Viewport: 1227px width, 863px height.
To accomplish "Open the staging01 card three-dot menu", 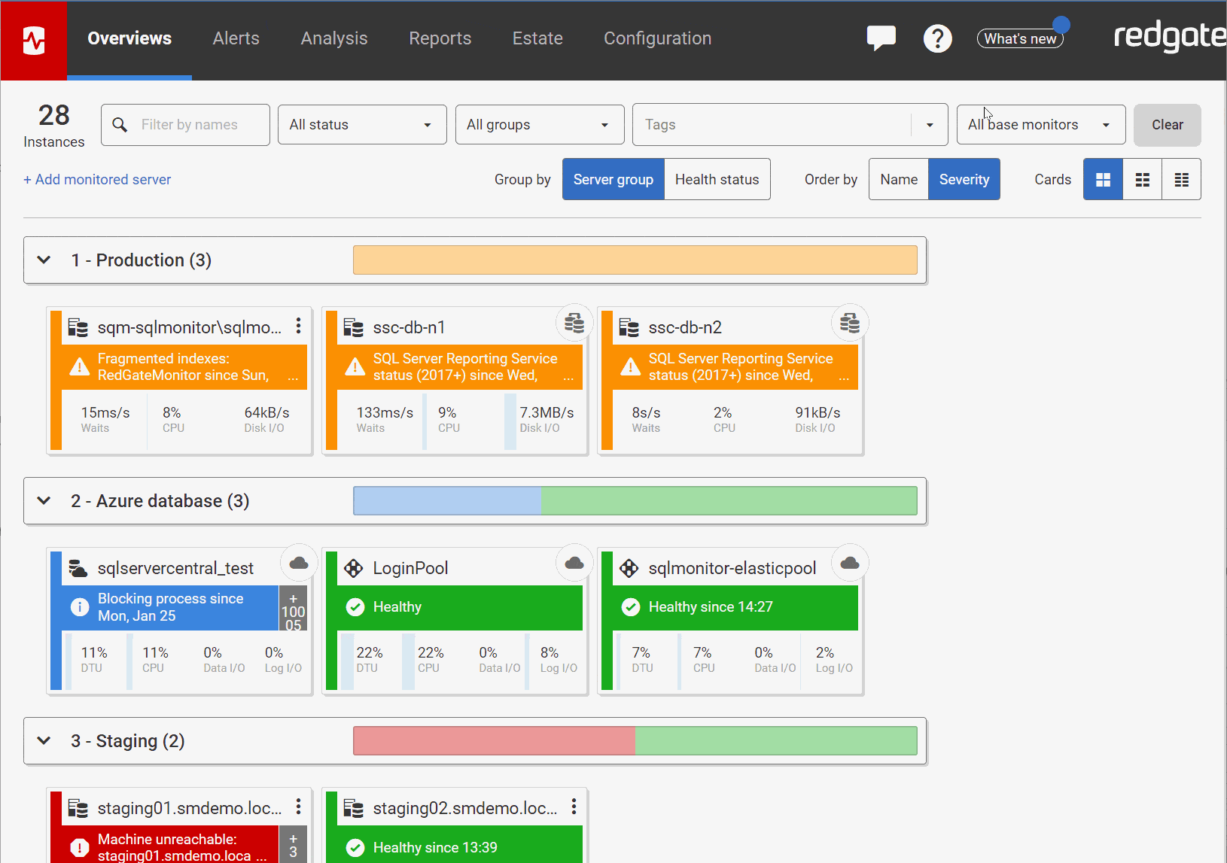I will click(x=298, y=807).
